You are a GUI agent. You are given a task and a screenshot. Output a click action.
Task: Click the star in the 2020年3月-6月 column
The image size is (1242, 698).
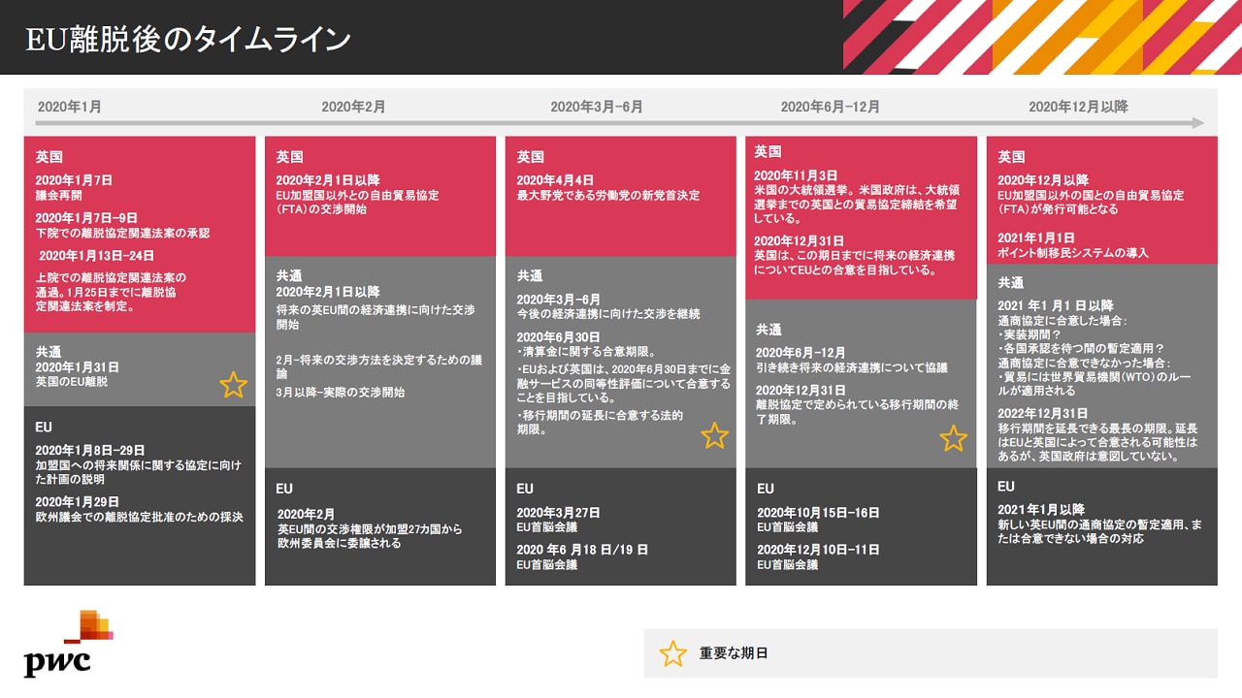click(x=714, y=436)
